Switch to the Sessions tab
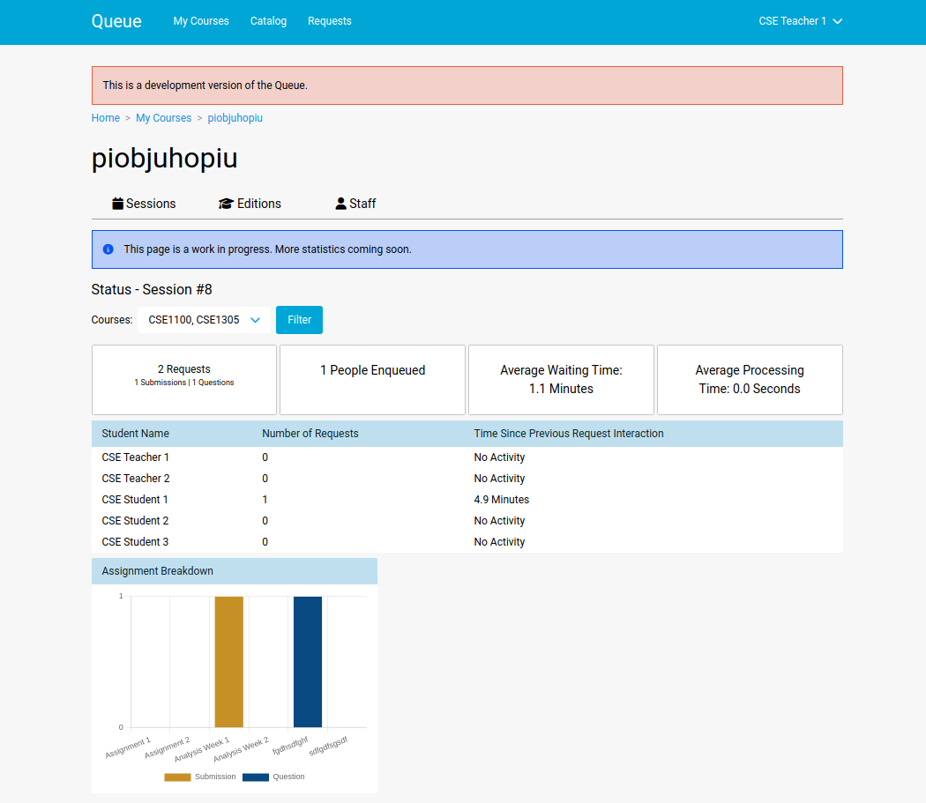Viewport: 926px width, 803px height. pyautogui.click(x=144, y=204)
